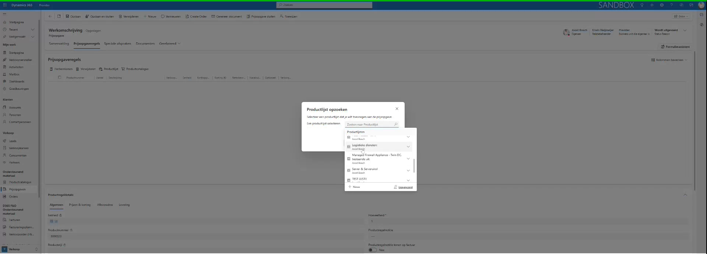Click the search magnifier in Productlijst lookup

tap(396, 124)
